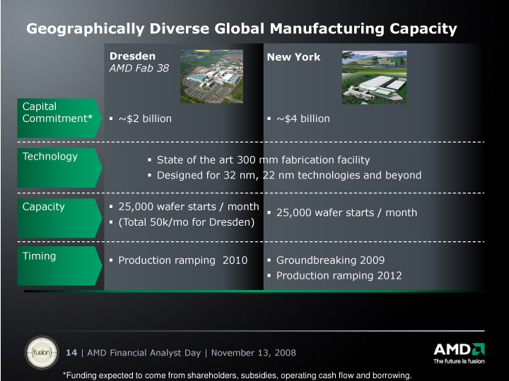Screen dimensions: 509x381
Task: Click 'Production ramping 2012' text
Action: (x=339, y=276)
